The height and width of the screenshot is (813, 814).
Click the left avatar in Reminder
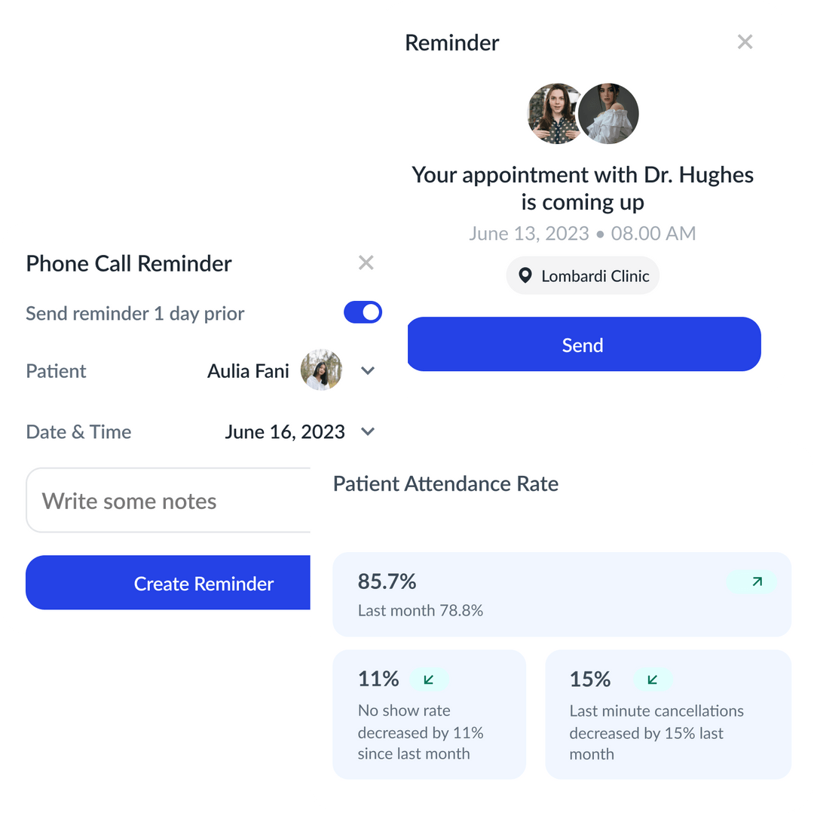coord(555,114)
